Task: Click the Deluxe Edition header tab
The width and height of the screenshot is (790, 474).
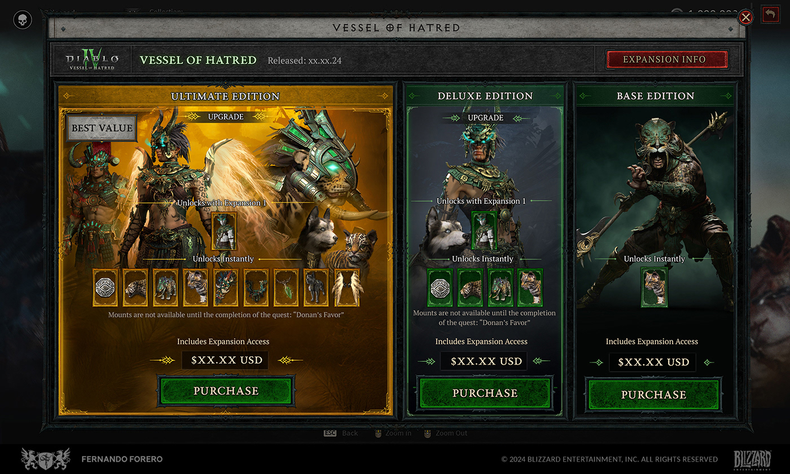Action: point(485,96)
